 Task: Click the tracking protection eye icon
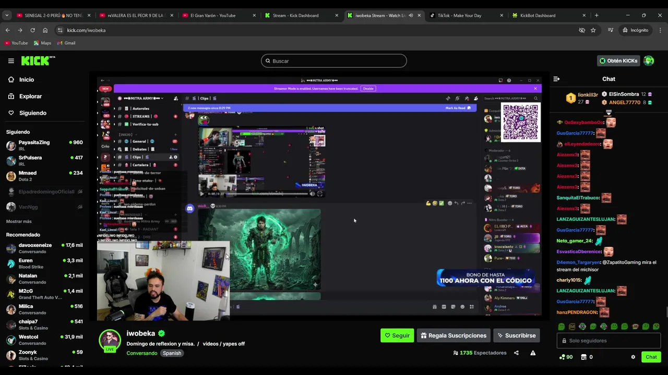(x=582, y=30)
